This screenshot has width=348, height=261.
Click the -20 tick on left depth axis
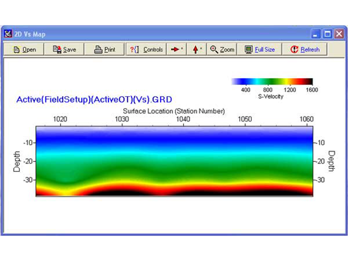[x=28, y=161]
